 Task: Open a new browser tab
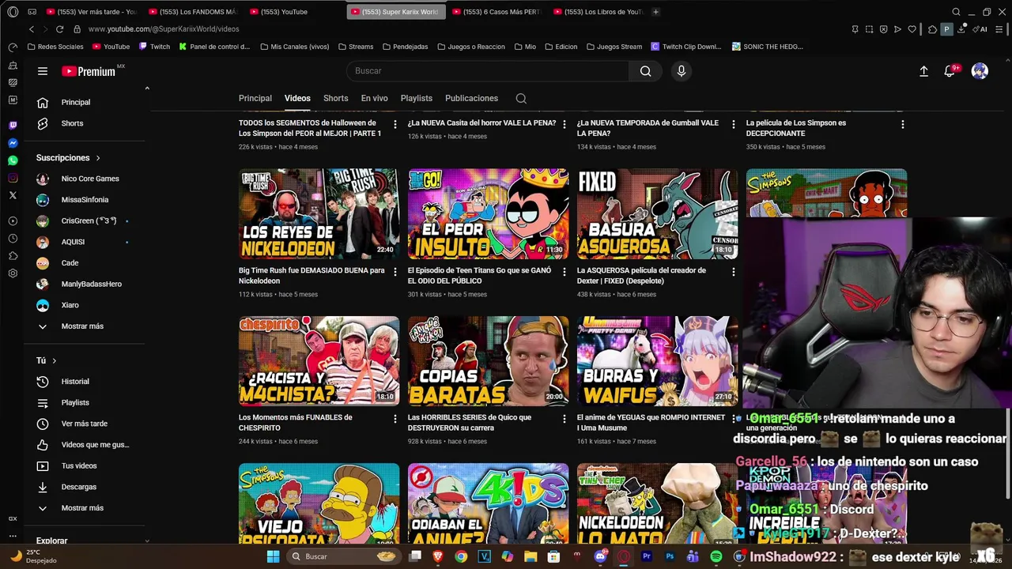point(656,12)
